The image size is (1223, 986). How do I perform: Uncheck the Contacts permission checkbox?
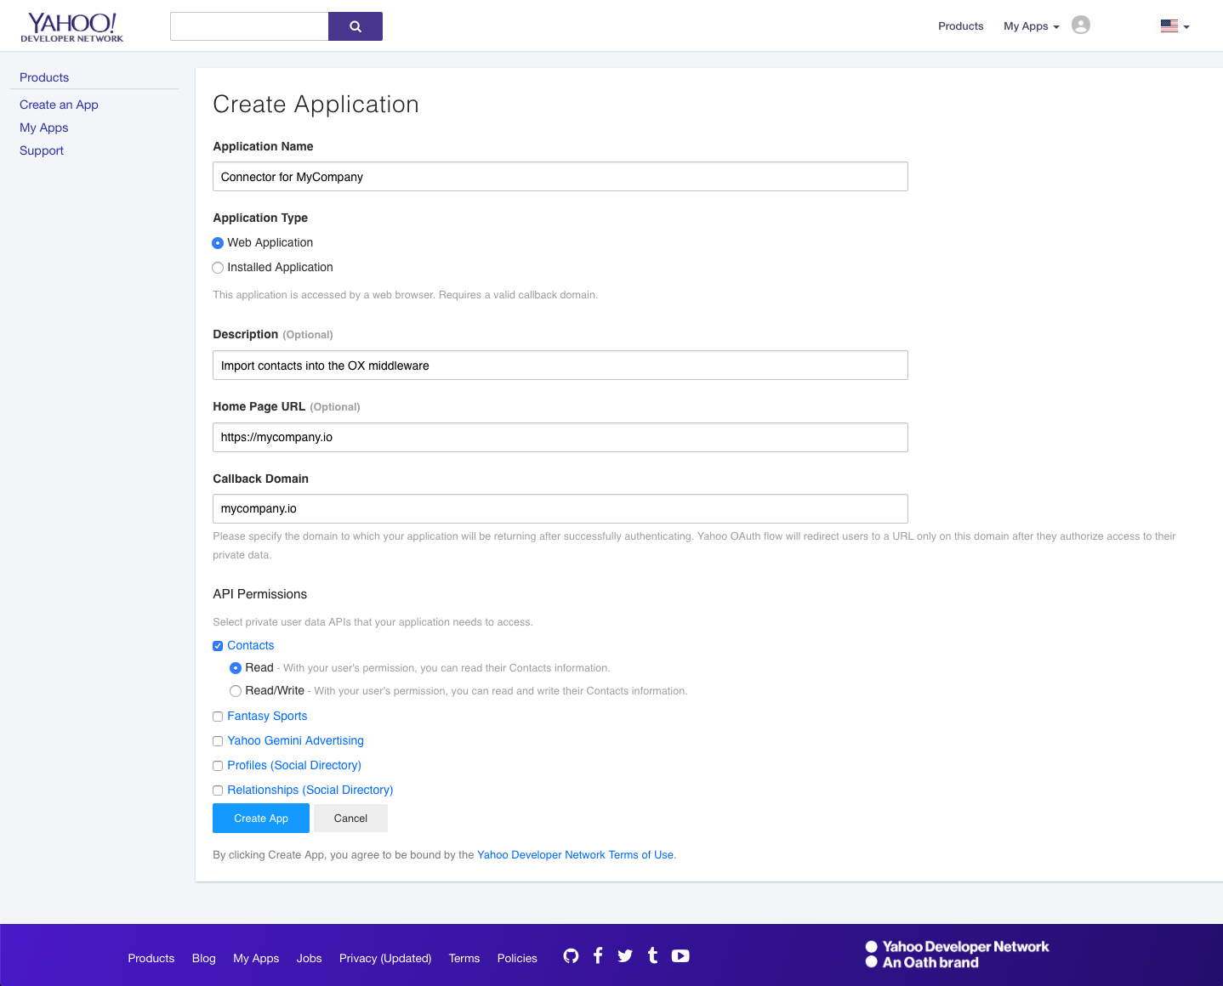(x=218, y=646)
